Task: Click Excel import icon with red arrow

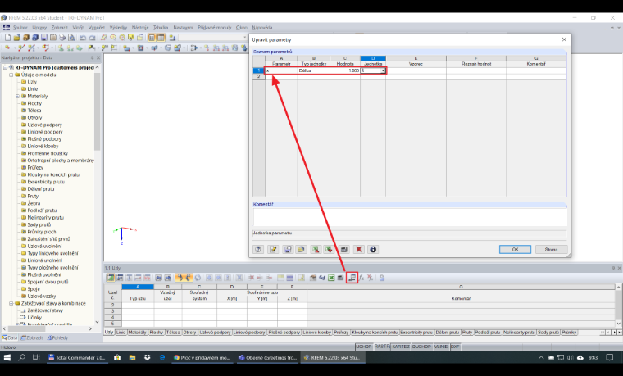Action: click(329, 249)
